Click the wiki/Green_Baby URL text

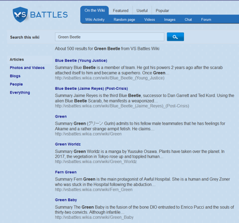coord(94,218)
